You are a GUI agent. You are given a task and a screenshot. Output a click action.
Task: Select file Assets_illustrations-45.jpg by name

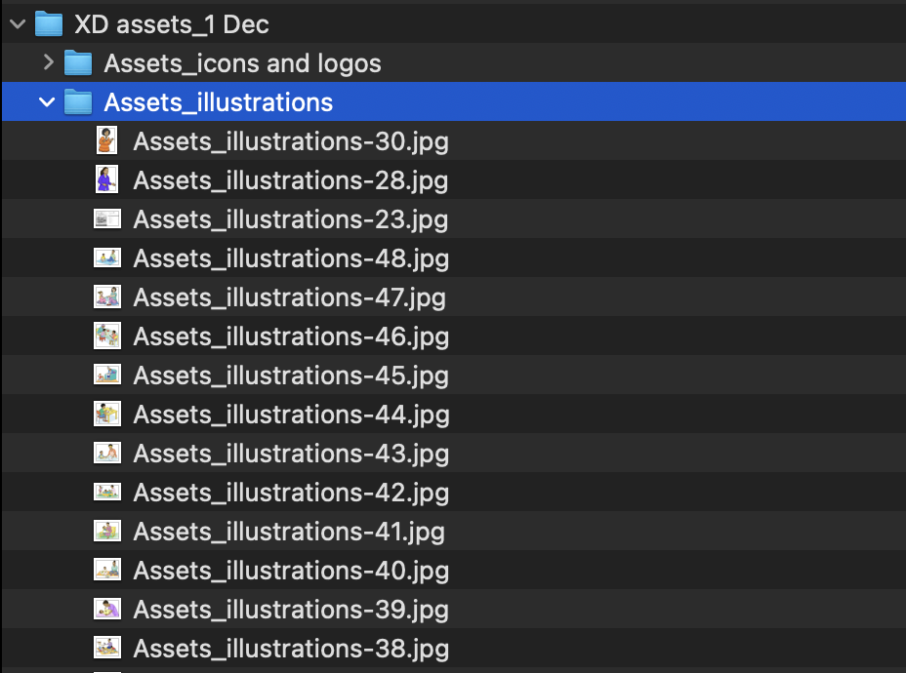tap(291, 376)
